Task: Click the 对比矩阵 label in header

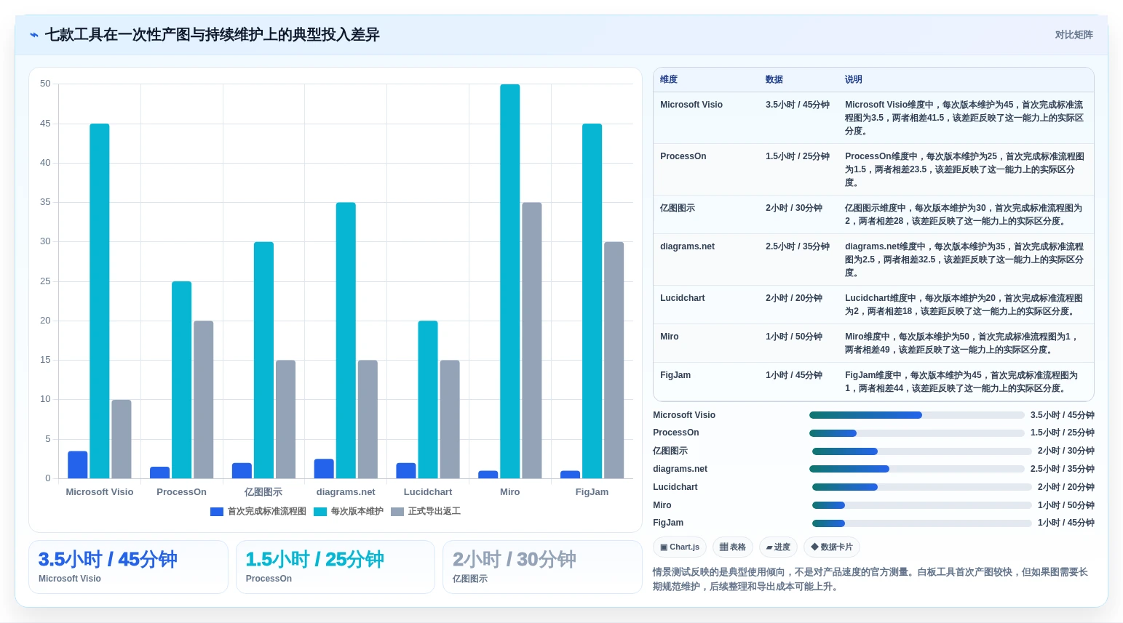Action: (1074, 35)
